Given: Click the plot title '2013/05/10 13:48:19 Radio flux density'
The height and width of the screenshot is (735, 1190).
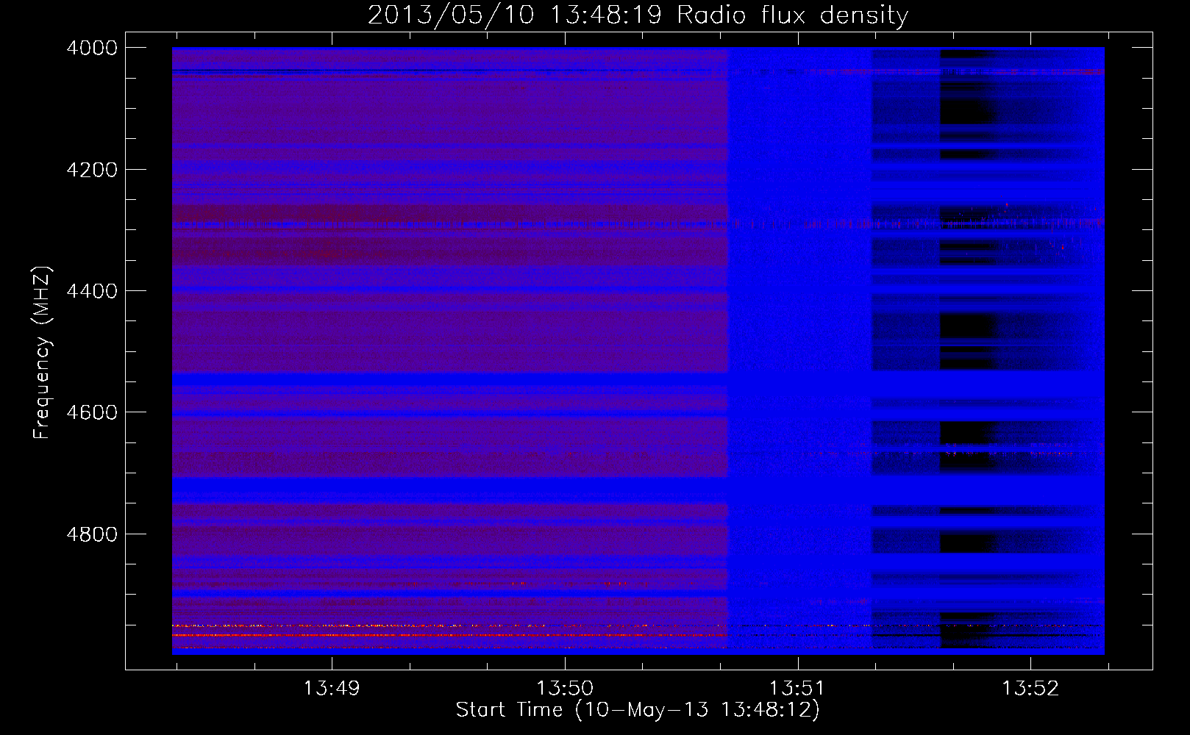Looking at the screenshot, I should [638, 15].
